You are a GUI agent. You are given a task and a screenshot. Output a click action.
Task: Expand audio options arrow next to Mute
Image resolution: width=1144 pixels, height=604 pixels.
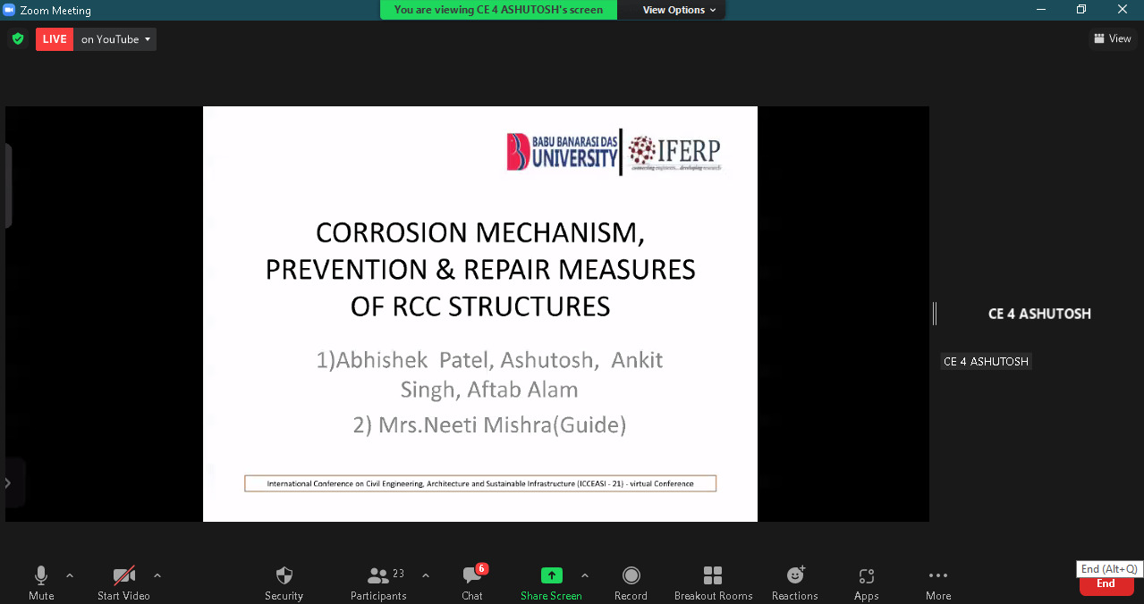(70, 575)
